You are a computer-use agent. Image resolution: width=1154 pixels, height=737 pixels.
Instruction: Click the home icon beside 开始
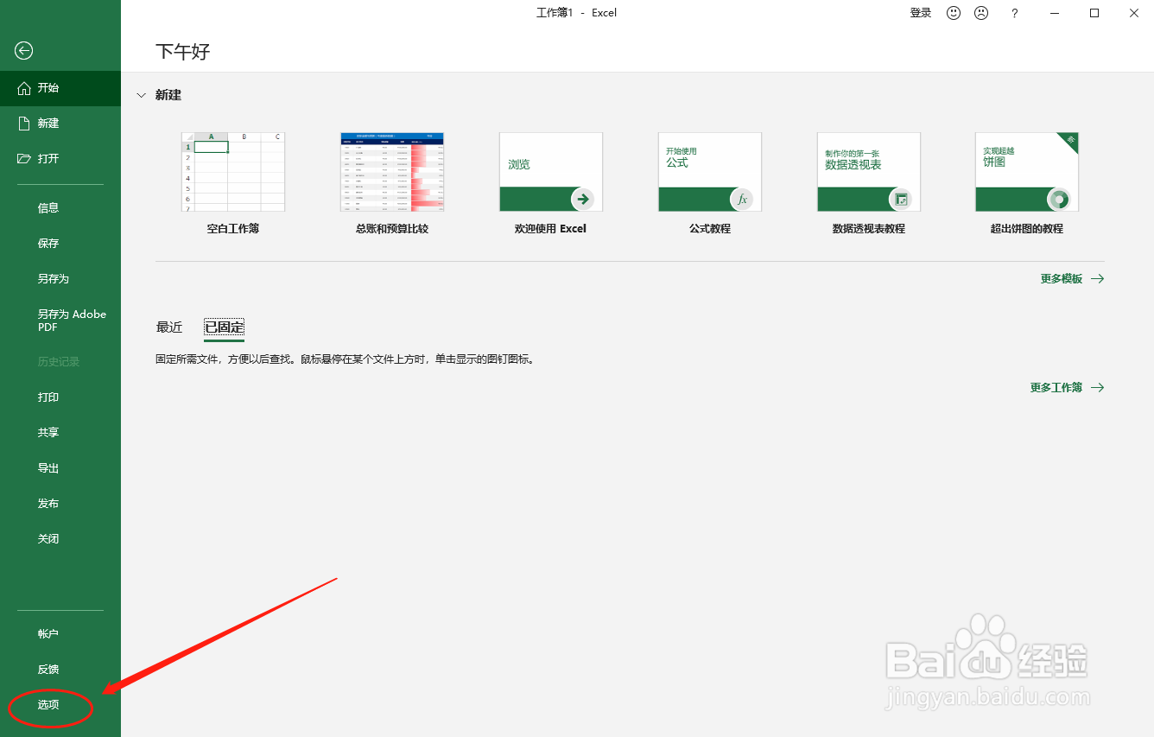click(24, 88)
